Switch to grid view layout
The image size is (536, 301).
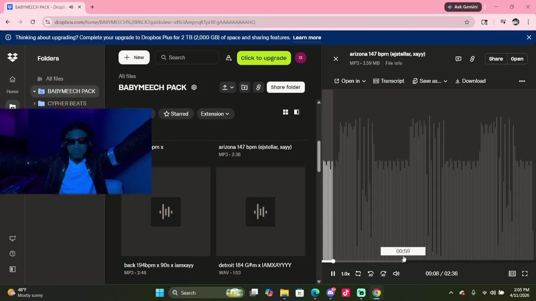coord(286,112)
